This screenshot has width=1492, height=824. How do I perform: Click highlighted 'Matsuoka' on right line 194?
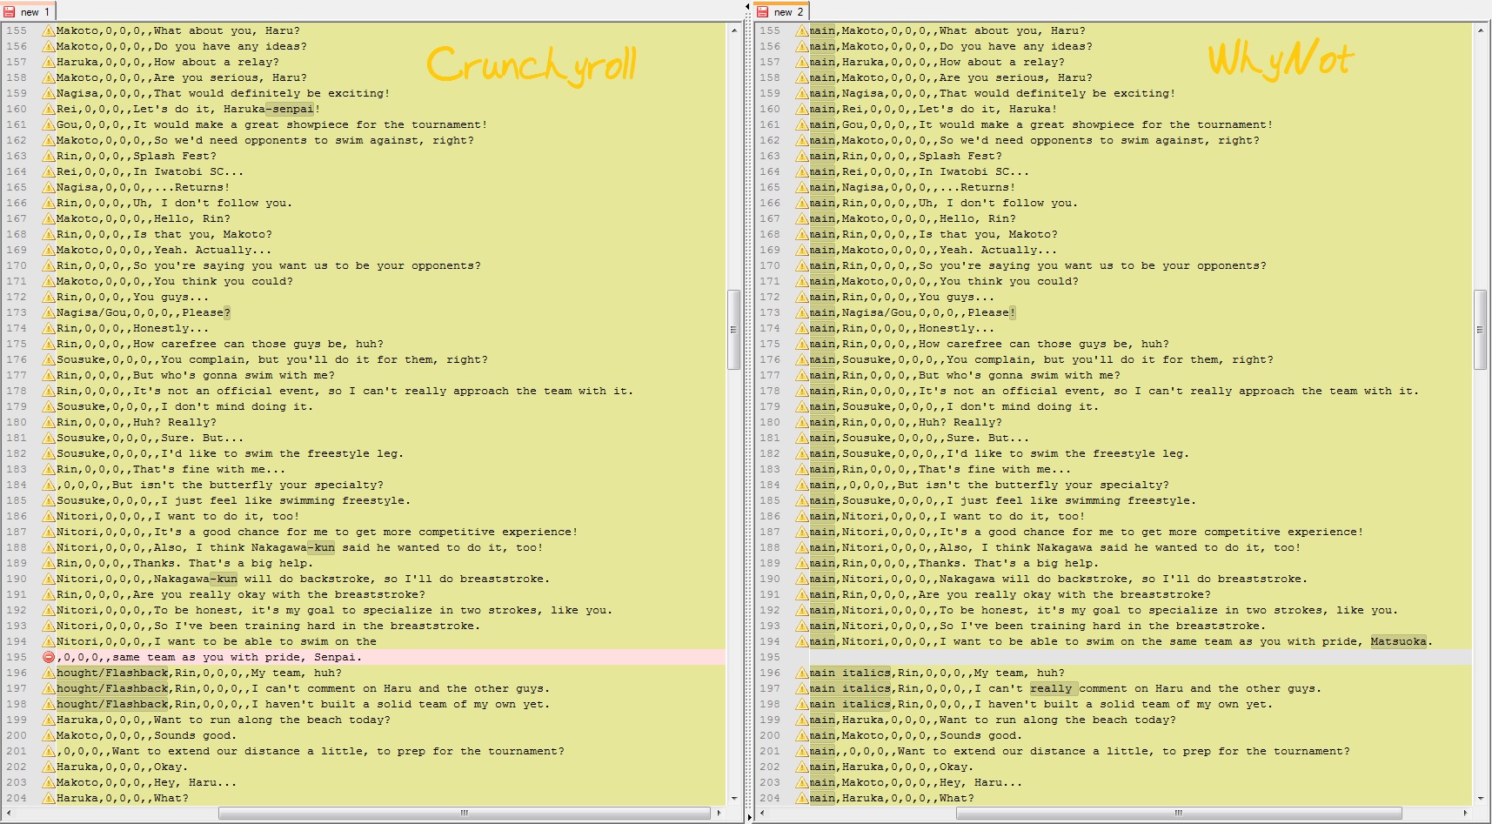[1399, 641]
